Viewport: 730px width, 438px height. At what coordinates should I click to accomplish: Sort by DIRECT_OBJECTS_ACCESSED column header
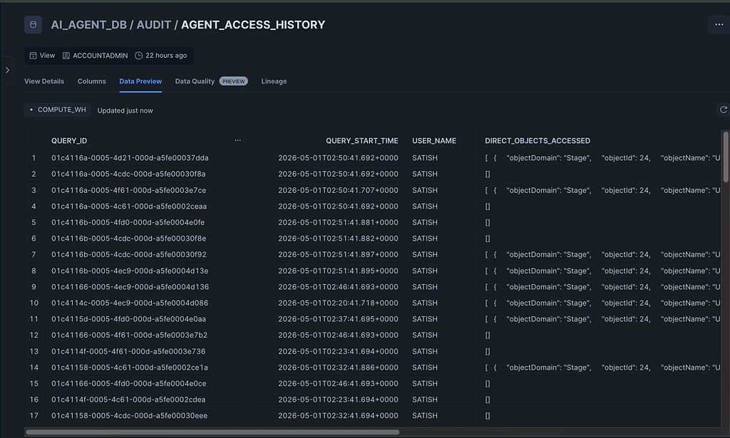click(x=538, y=140)
